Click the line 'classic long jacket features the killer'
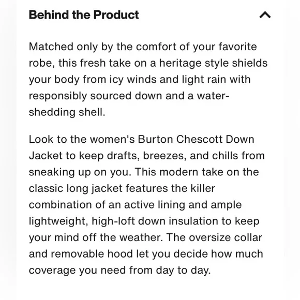 click(x=122, y=188)
